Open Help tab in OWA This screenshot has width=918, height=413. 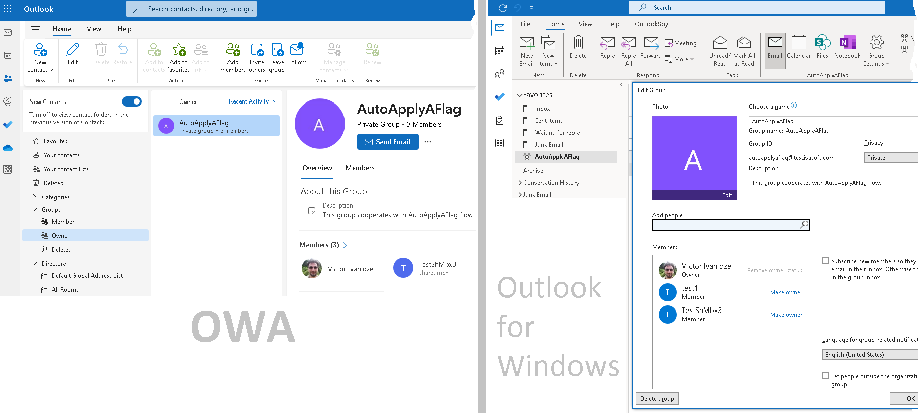(x=125, y=29)
